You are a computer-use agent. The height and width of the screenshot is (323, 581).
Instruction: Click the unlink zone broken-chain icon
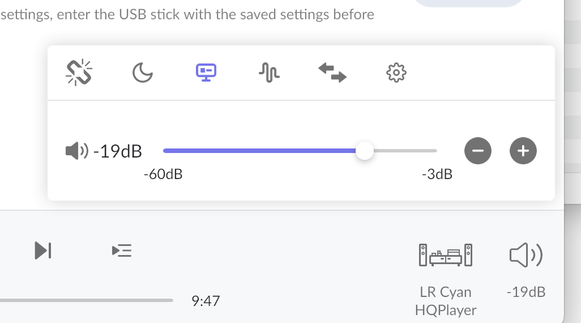(x=79, y=73)
